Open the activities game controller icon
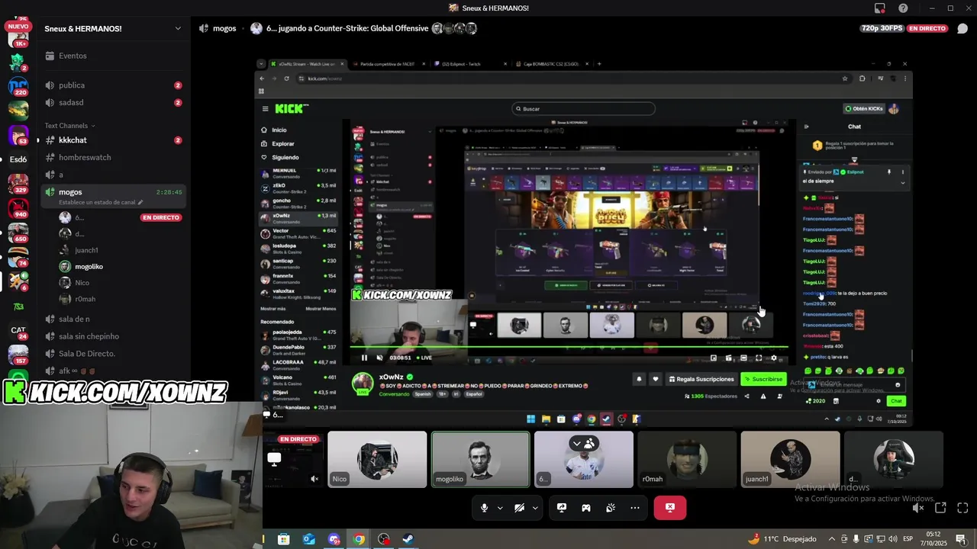977x549 pixels. coord(586,508)
